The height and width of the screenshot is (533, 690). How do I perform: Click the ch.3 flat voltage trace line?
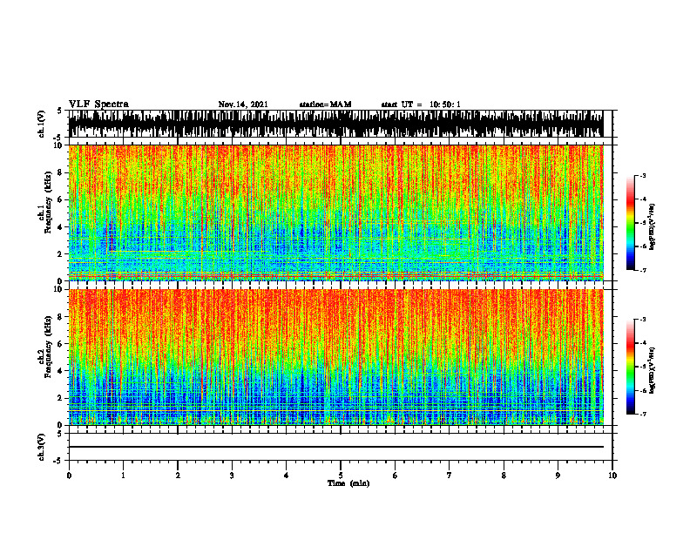[x=335, y=447]
